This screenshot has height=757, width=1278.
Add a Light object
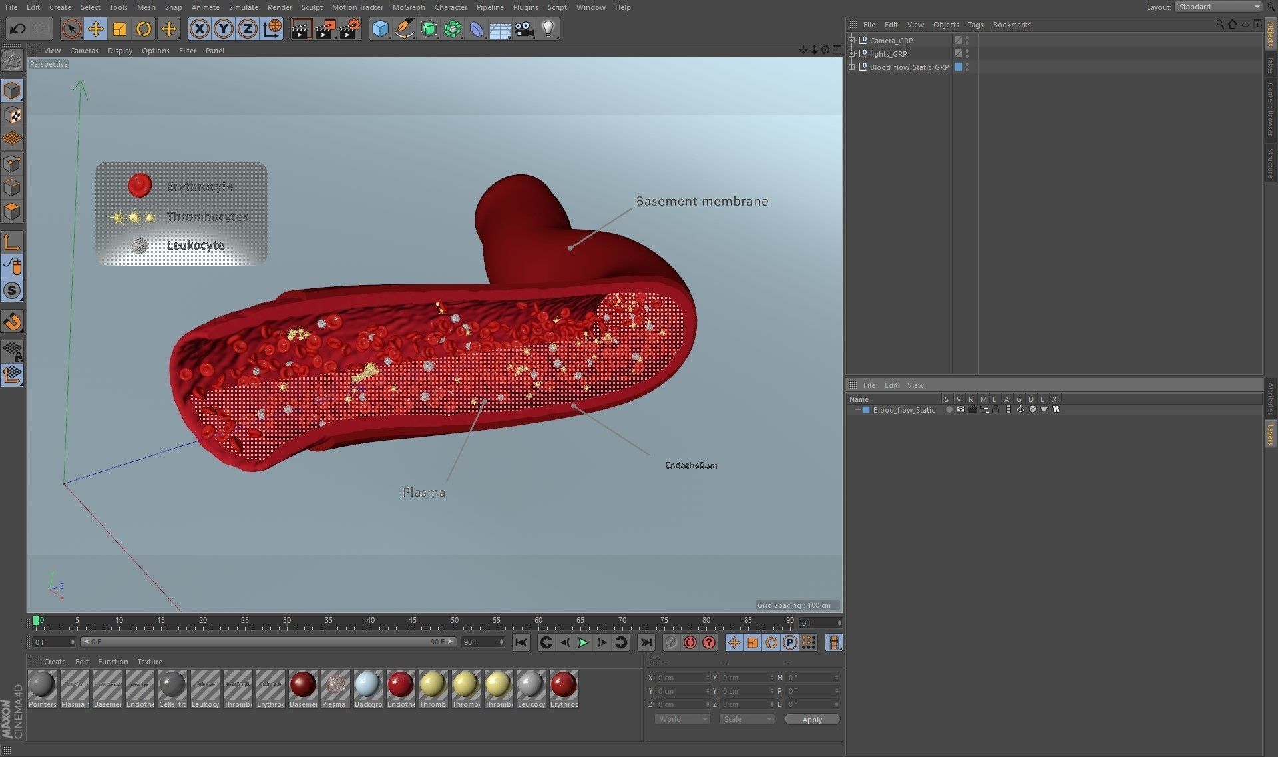tap(548, 29)
